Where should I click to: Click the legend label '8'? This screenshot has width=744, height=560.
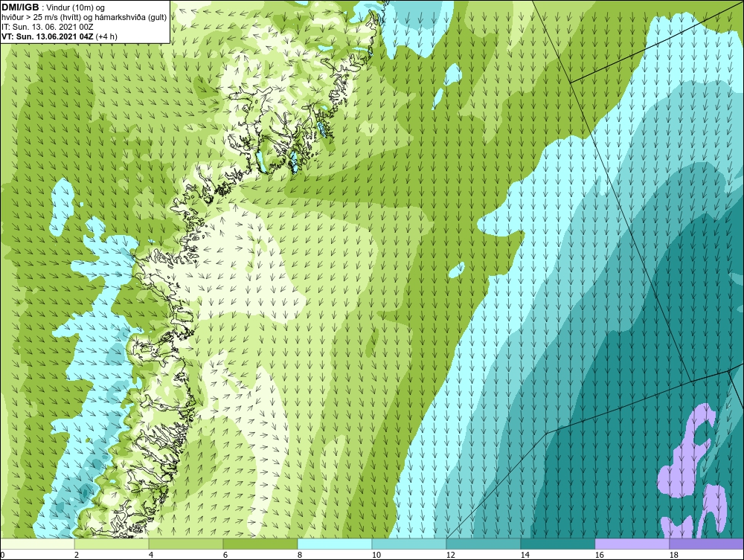(299, 555)
